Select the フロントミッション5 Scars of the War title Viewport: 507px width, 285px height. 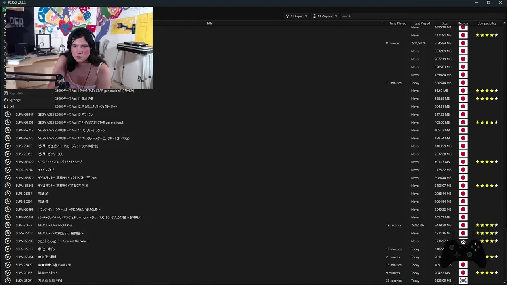pyautogui.click(x=63, y=241)
